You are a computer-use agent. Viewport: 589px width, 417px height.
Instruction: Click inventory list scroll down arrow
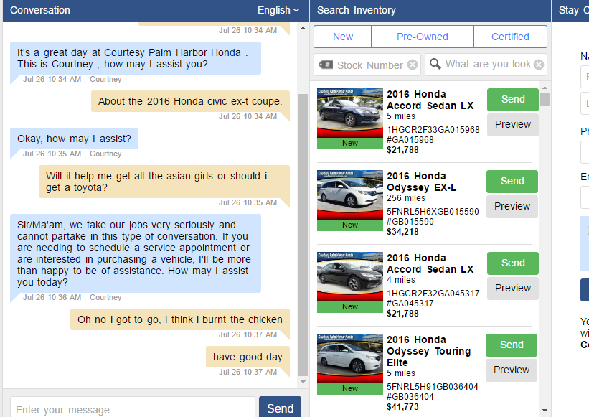click(545, 411)
